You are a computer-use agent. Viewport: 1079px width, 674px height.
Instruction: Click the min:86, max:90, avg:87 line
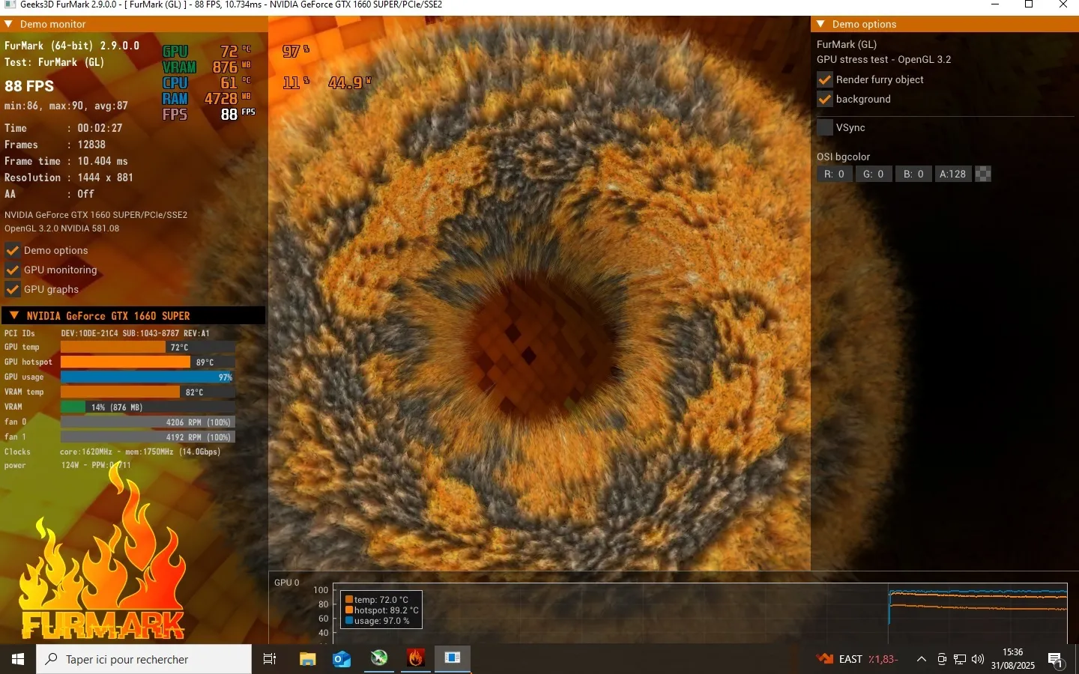pyautogui.click(x=66, y=106)
